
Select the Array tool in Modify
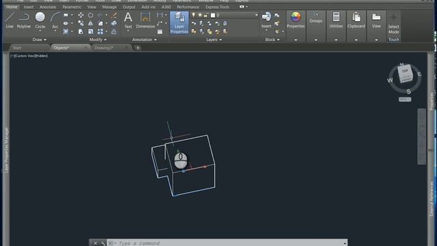(x=100, y=31)
